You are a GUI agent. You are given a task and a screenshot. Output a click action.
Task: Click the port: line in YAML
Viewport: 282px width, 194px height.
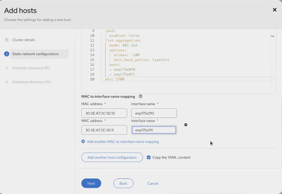[115, 64]
